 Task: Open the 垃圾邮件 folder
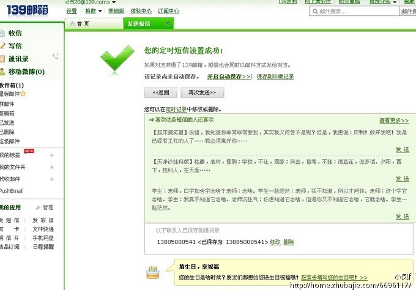10,141
